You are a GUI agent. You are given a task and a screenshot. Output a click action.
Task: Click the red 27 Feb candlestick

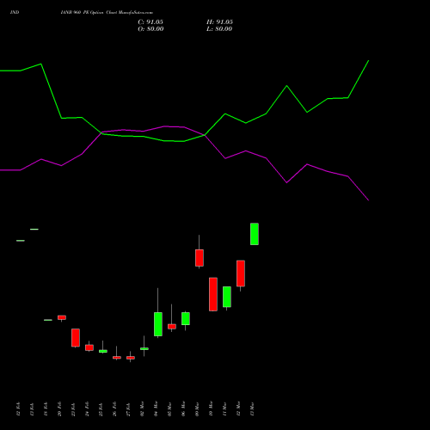(131, 358)
